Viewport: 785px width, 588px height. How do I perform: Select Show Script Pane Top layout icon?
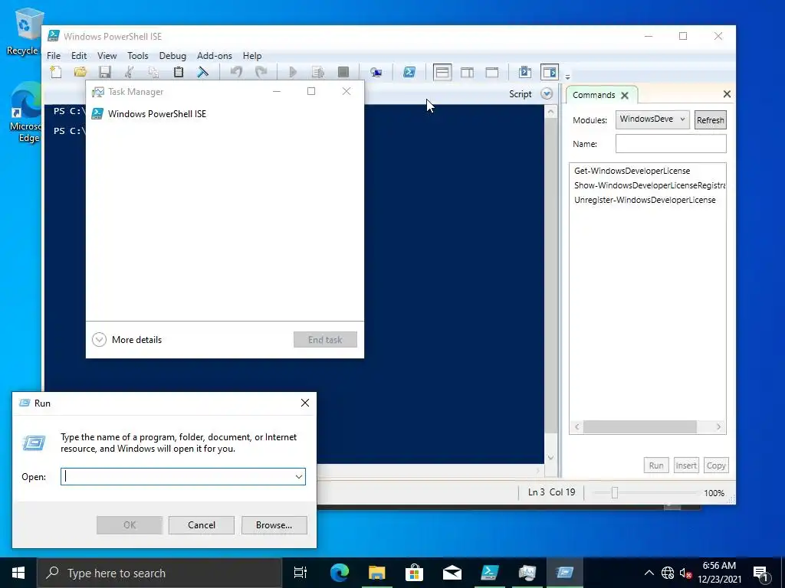(x=442, y=73)
